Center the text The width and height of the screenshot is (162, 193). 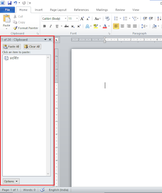(x=122, y=26)
